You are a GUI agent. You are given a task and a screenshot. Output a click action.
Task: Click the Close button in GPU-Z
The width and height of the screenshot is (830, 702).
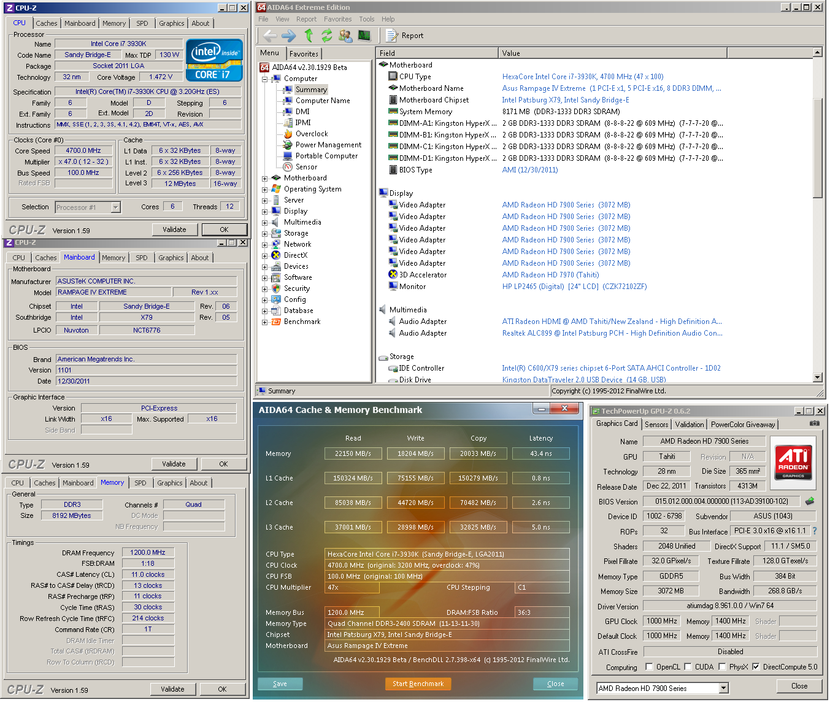point(799,686)
